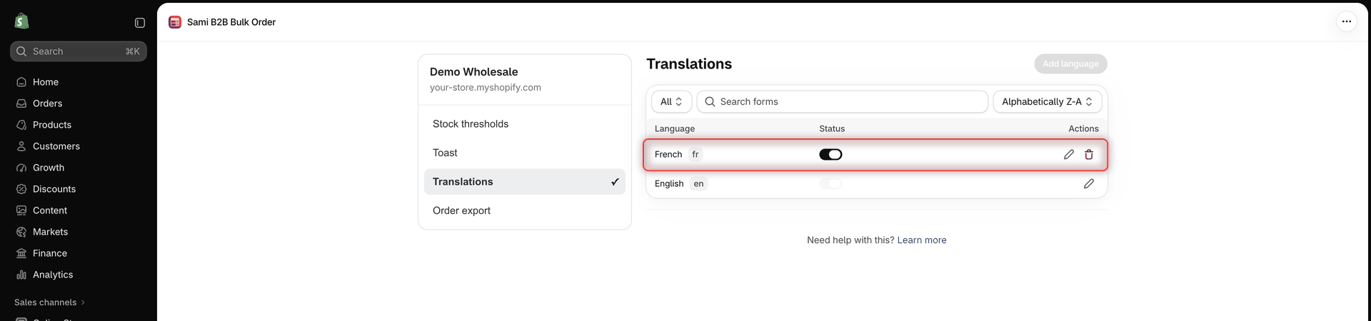This screenshot has width=1371, height=321.
Task: Click the your-store.myshopify.com text
Action: [x=486, y=87]
